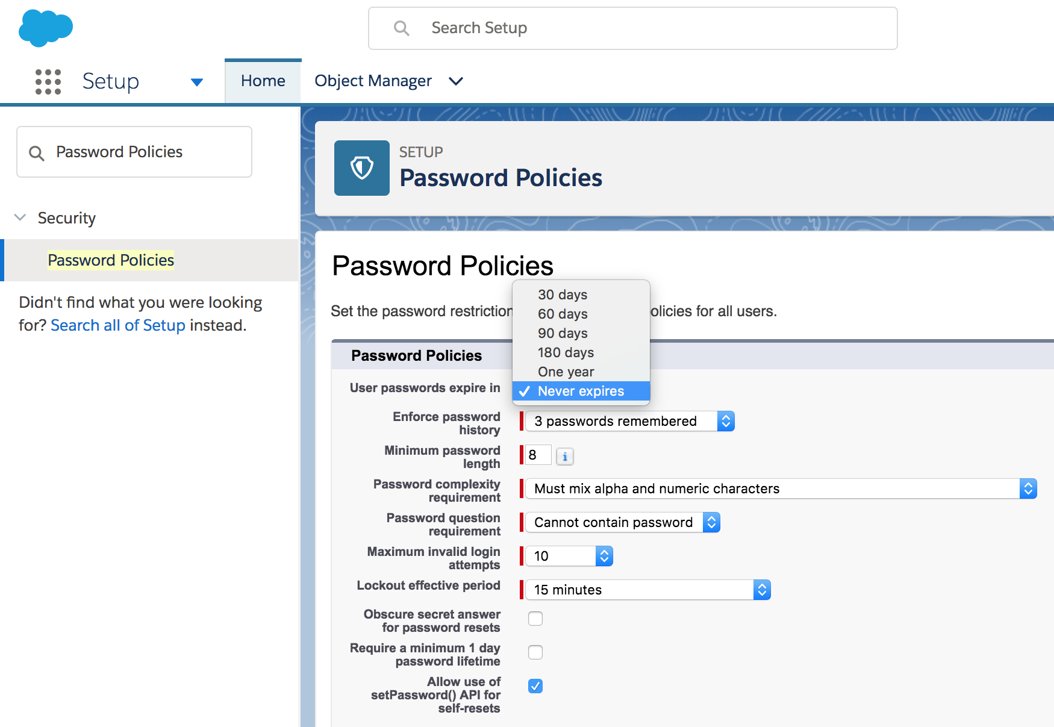Click the Salesforce cloud logo
This screenshot has width=1054, height=727.
click(46, 28)
